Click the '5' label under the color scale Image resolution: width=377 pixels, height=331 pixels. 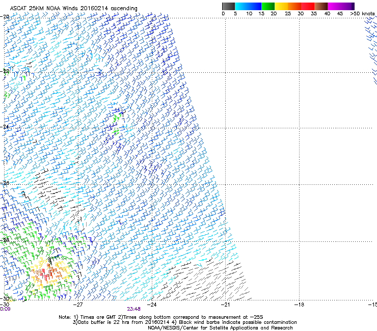(235, 13)
